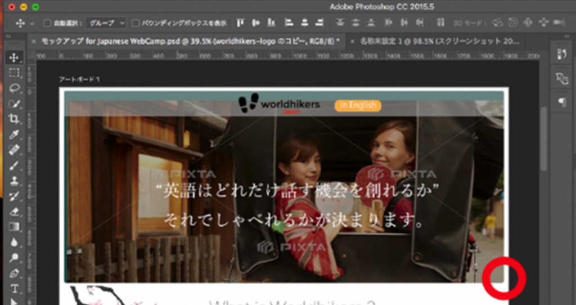Select the Crop tool
This screenshot has height=305, width=576.
tap(14, 119)
